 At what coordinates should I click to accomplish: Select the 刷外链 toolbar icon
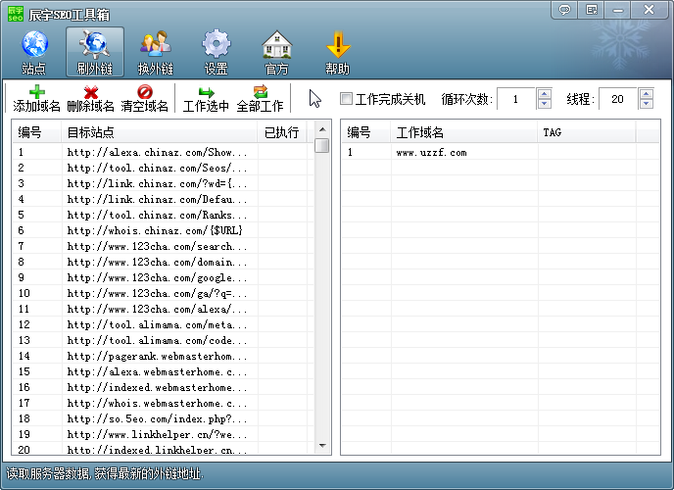tap(95, 52)
